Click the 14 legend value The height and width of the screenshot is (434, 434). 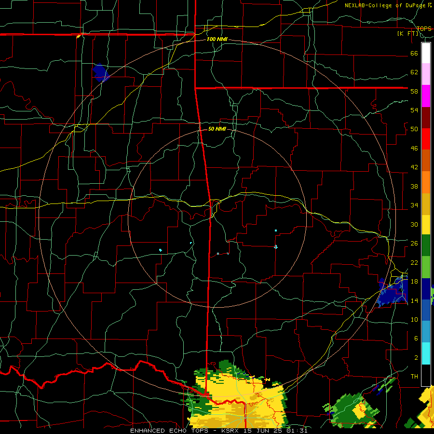tap(414, 300)
